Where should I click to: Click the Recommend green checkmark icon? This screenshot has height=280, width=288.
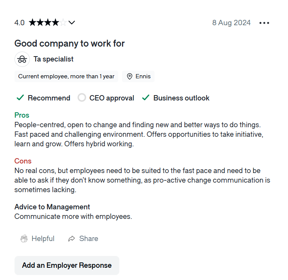[x=20, y=98]
